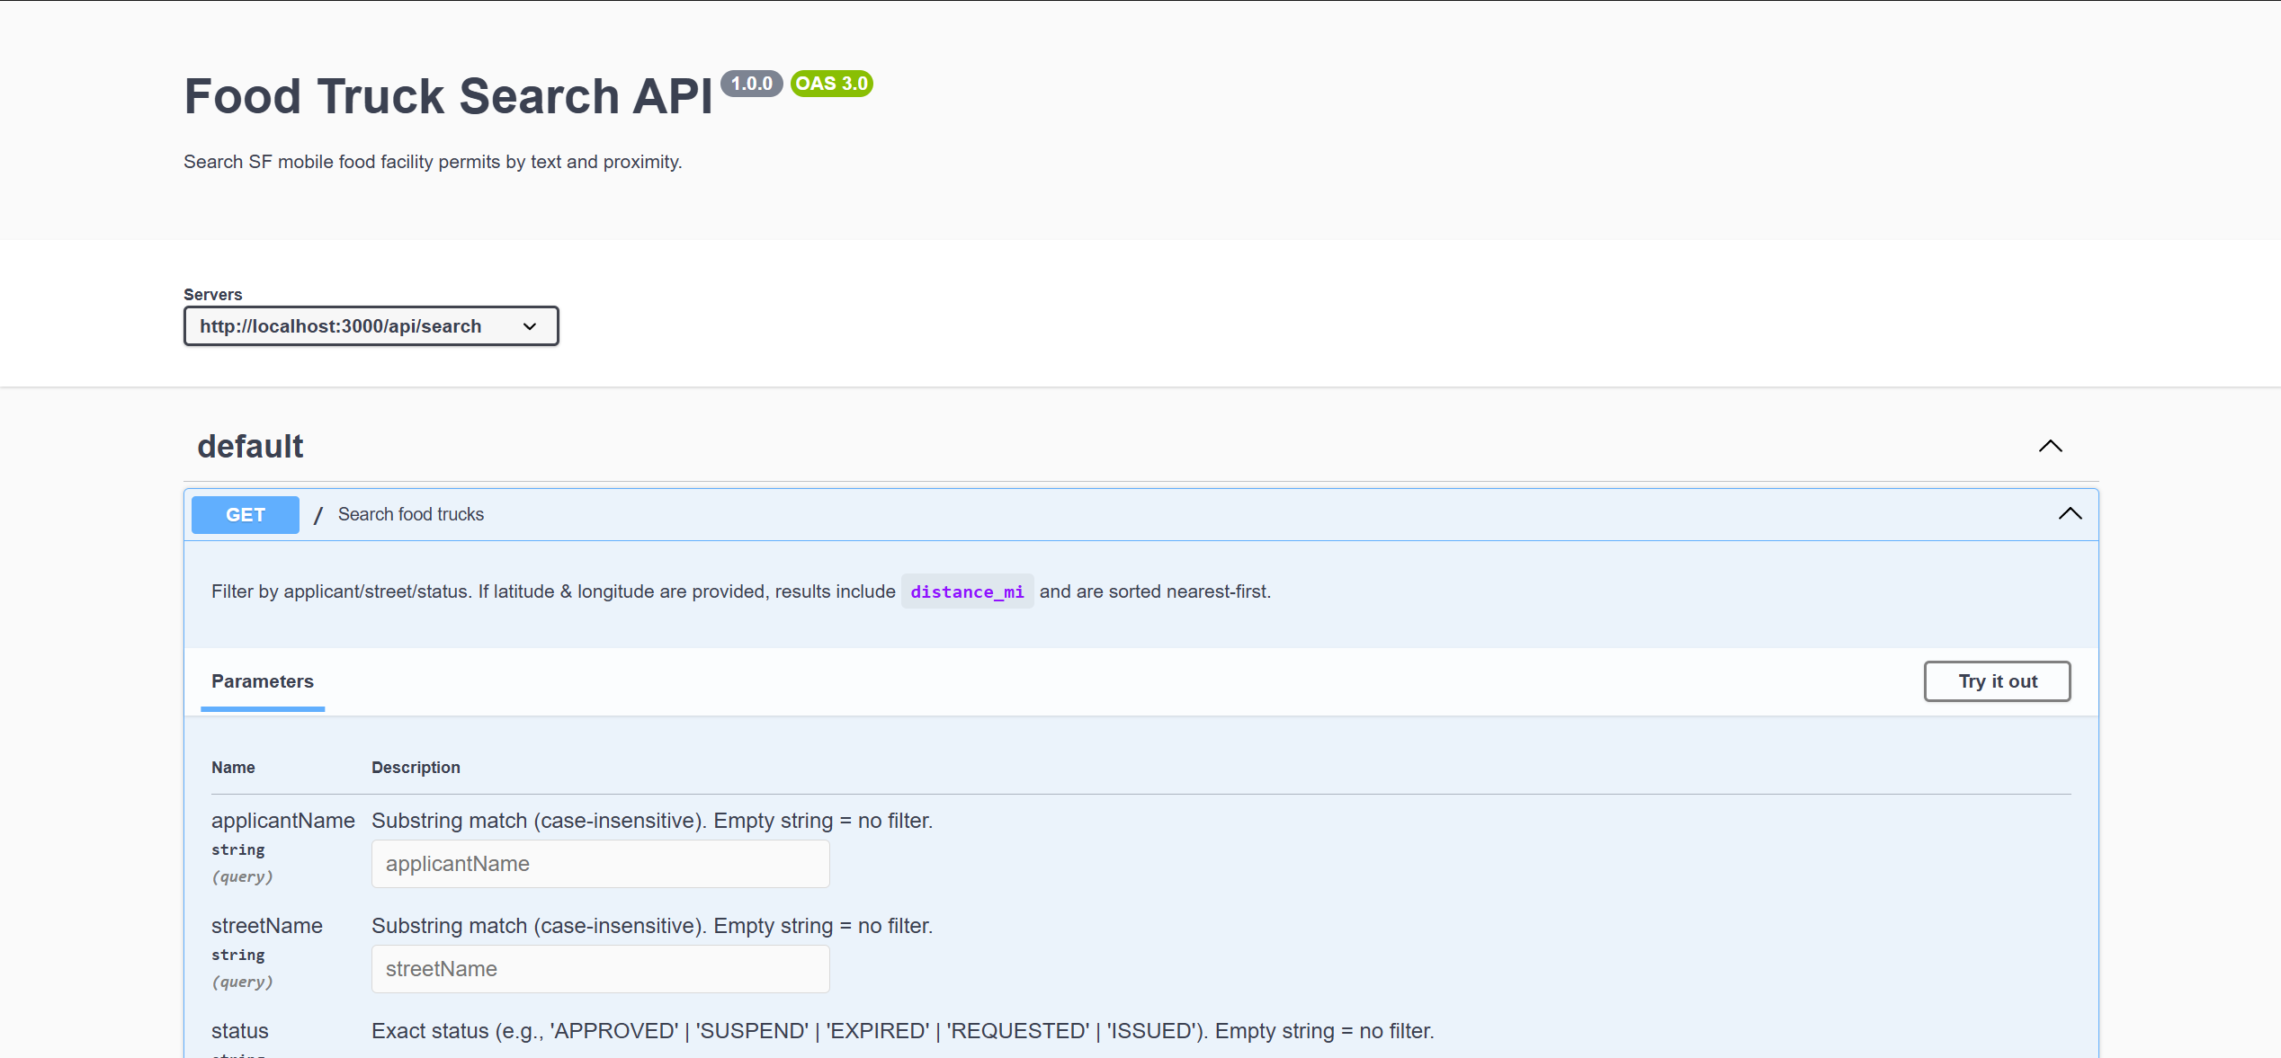Open the Servers dropdown
Screen dimensions: 2281x1058
[371, 326]
